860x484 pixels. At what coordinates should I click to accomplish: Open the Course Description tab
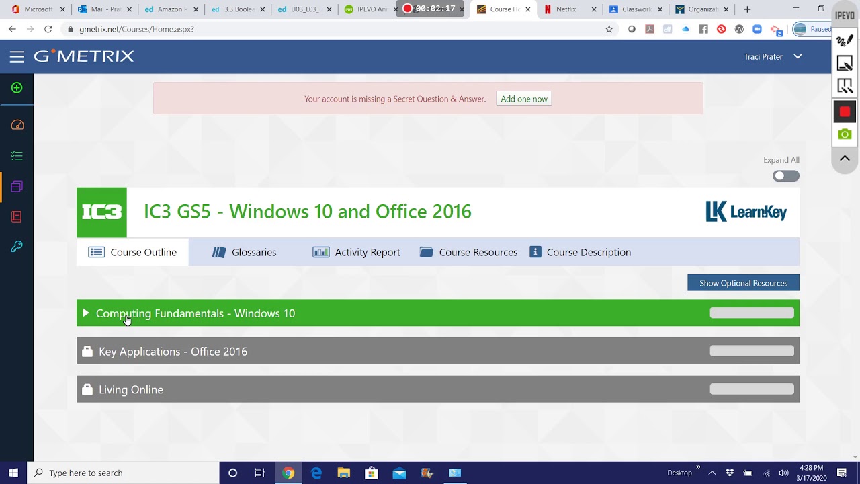pos(580,252)
